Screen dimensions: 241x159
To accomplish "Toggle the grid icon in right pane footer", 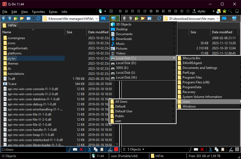I will pos(237,149).
